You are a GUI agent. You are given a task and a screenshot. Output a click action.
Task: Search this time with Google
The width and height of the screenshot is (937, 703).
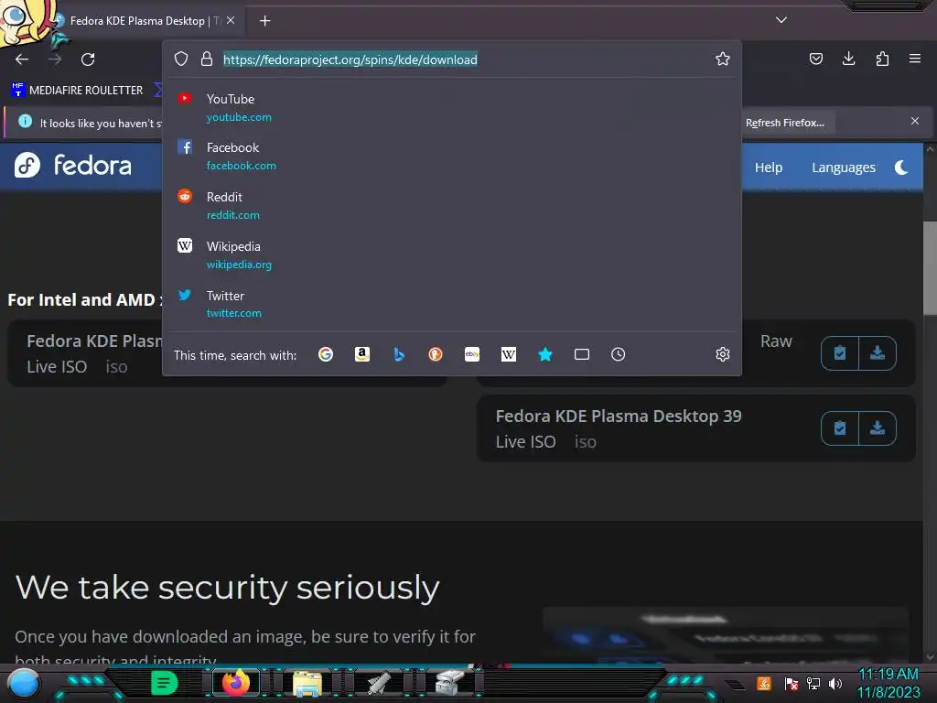[x=326, y=354]
